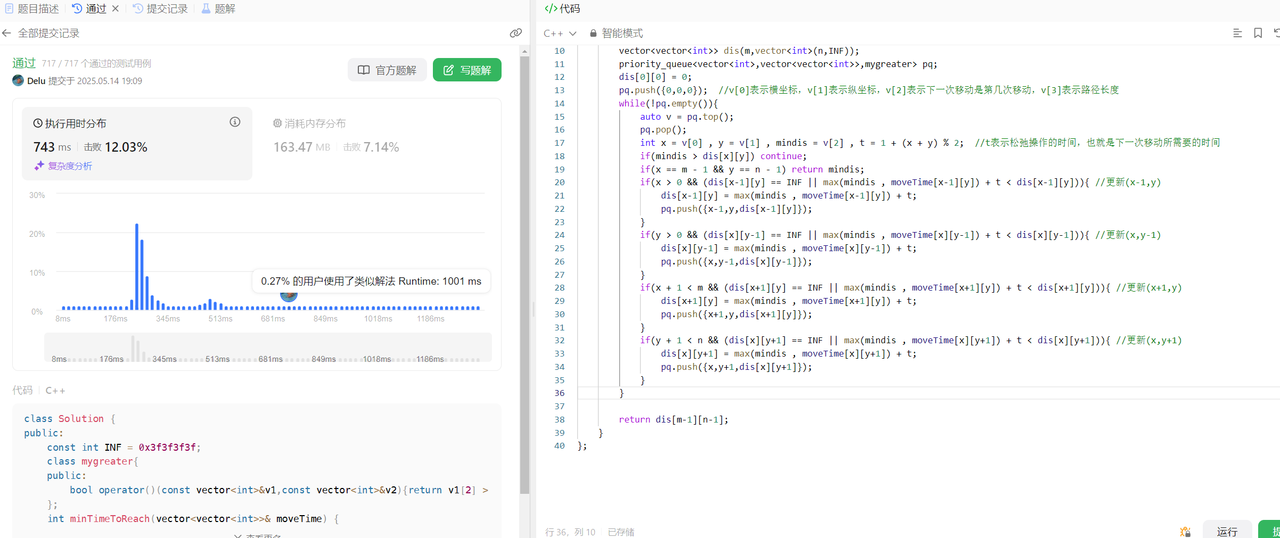
Task: Click the tallest bar in runtime chart
Action: tap(137, 267)
